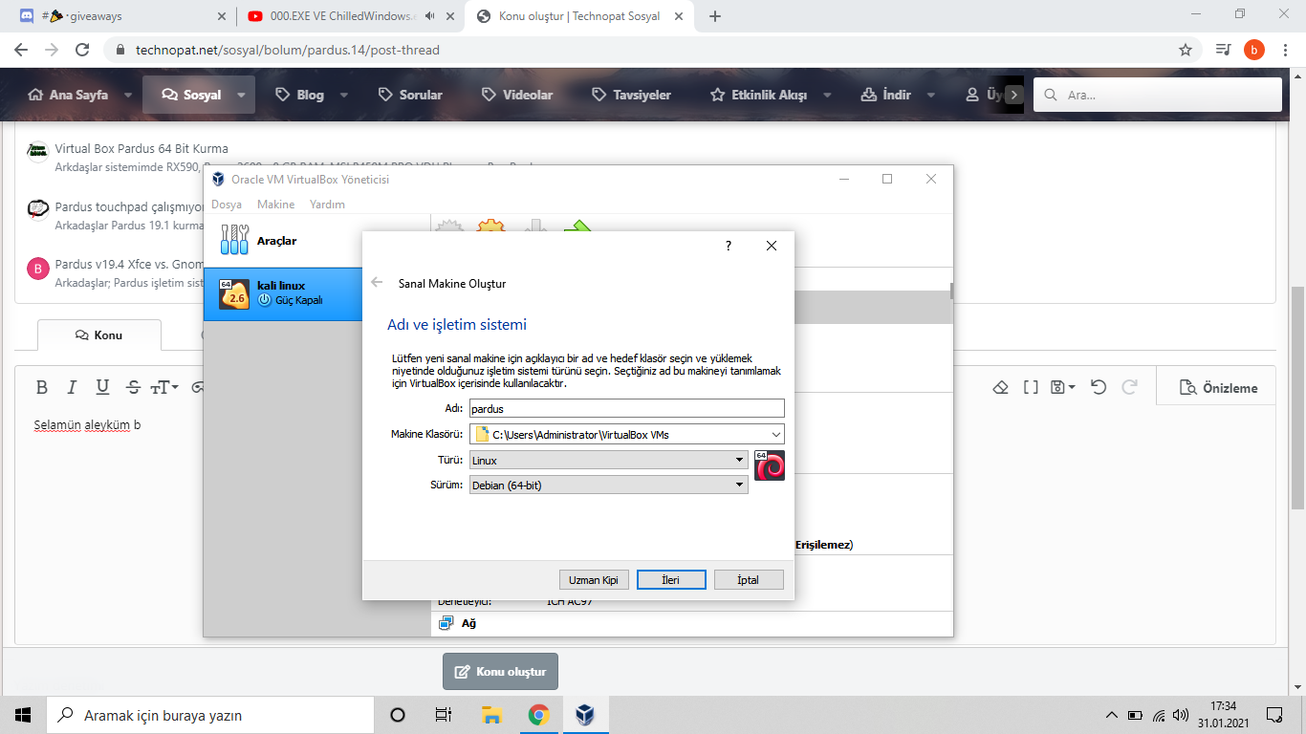Screen dimensions: 1306x734
Task: Click the eraser remove-formatting icon in editor
Action: (x=1001, y=387)
